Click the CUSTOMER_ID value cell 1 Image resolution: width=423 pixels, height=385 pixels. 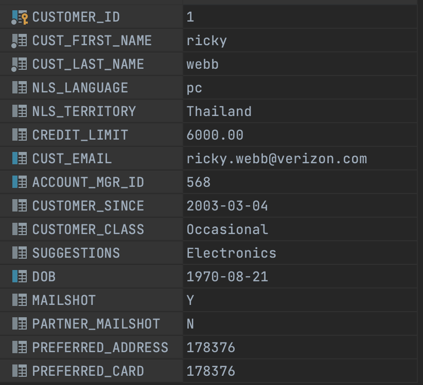[x=300, y=17]
